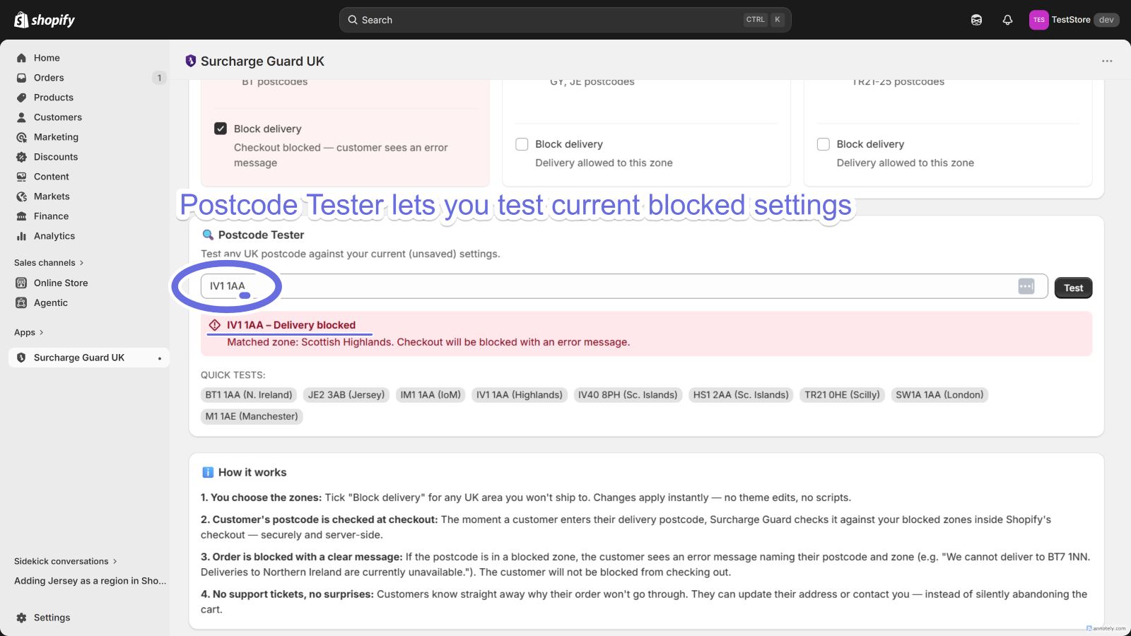Open Settings in the sidebar

52,618
